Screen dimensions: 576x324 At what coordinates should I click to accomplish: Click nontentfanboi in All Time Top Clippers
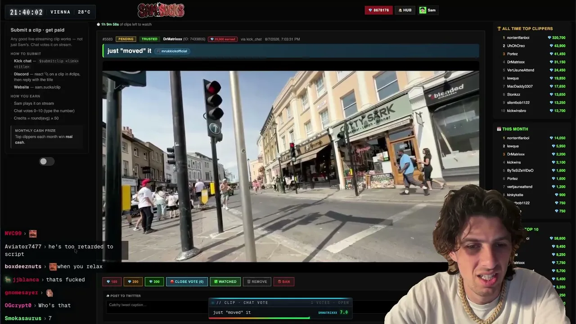pos(518,38)
